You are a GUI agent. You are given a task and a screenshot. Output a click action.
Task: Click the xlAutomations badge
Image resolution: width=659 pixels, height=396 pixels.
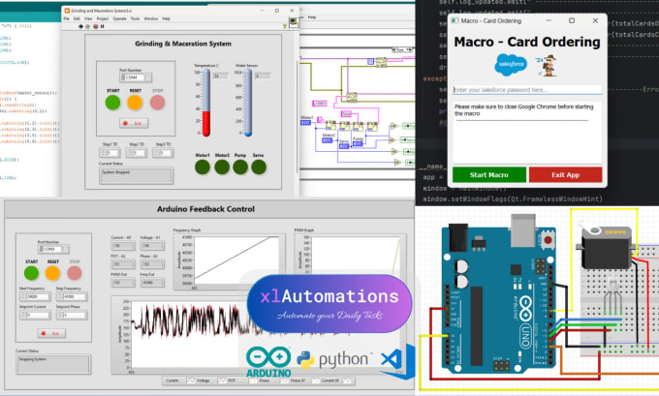coord(329,304)
